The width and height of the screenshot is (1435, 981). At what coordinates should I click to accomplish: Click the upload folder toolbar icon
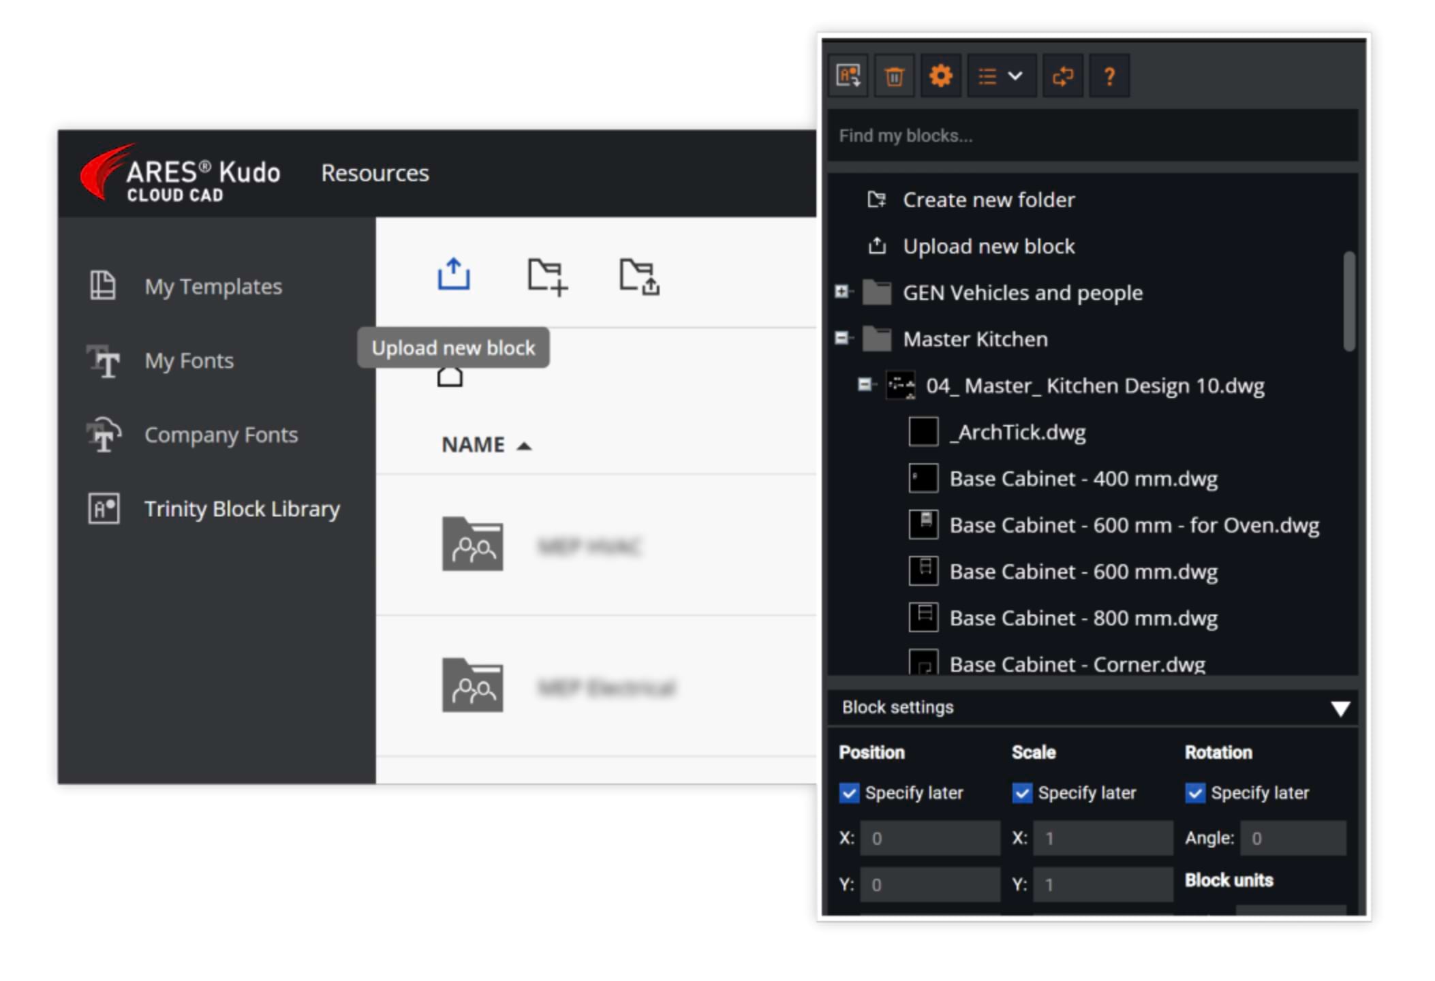pos(639,276)
